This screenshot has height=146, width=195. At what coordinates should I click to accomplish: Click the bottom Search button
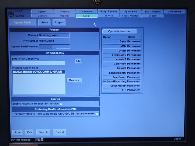(x=43, y=132)
